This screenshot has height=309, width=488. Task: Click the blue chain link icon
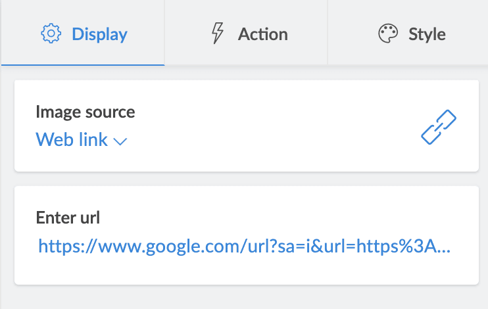point(439,128)
